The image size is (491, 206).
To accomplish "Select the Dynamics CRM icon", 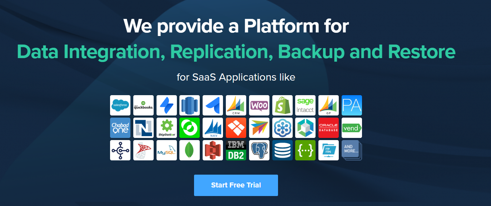I will click(236, 105).
